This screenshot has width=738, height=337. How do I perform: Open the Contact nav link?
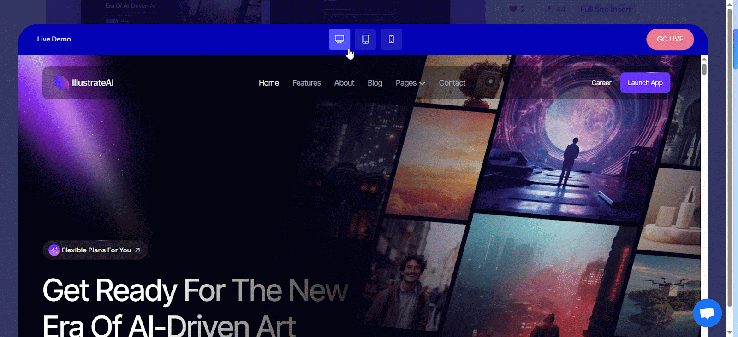452,83
